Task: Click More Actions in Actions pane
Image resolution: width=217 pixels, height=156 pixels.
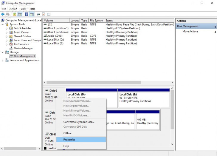Action: pos(190,31)
